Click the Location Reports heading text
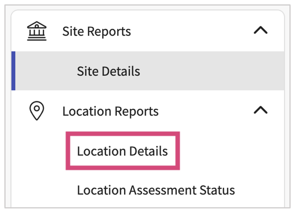 tap(111, 111)
